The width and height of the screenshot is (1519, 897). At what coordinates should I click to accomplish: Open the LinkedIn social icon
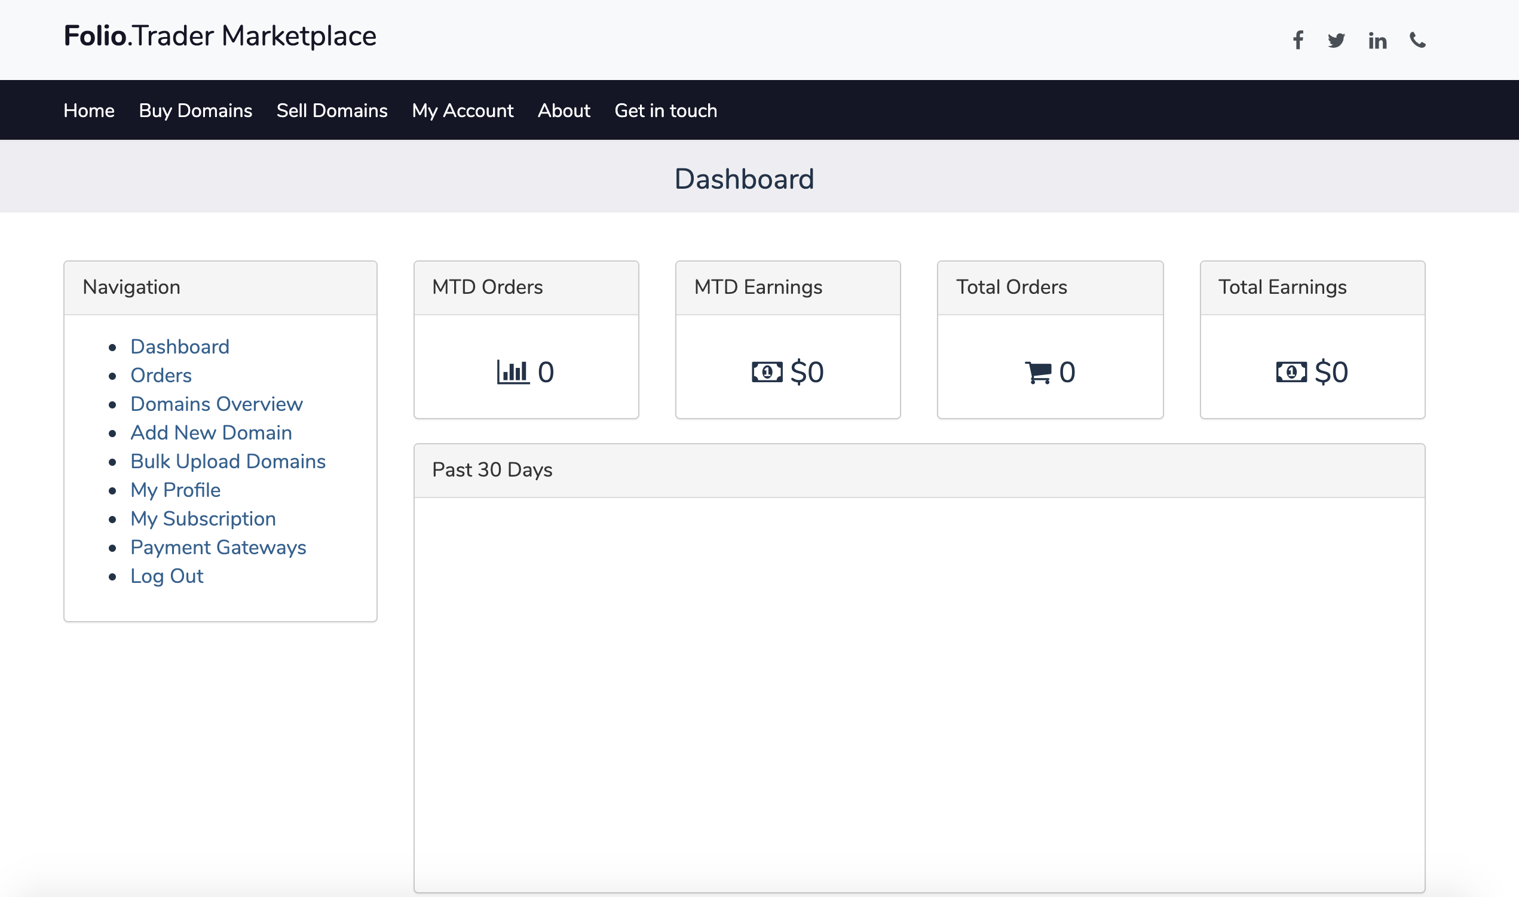(1377, 40)
